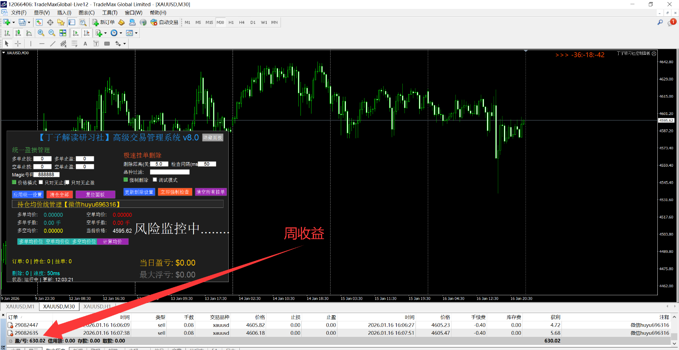Toggle the Data Window crosshair-circle icon
The width and height of the screenshot is (679, 350).
click(x=50, y=22)
